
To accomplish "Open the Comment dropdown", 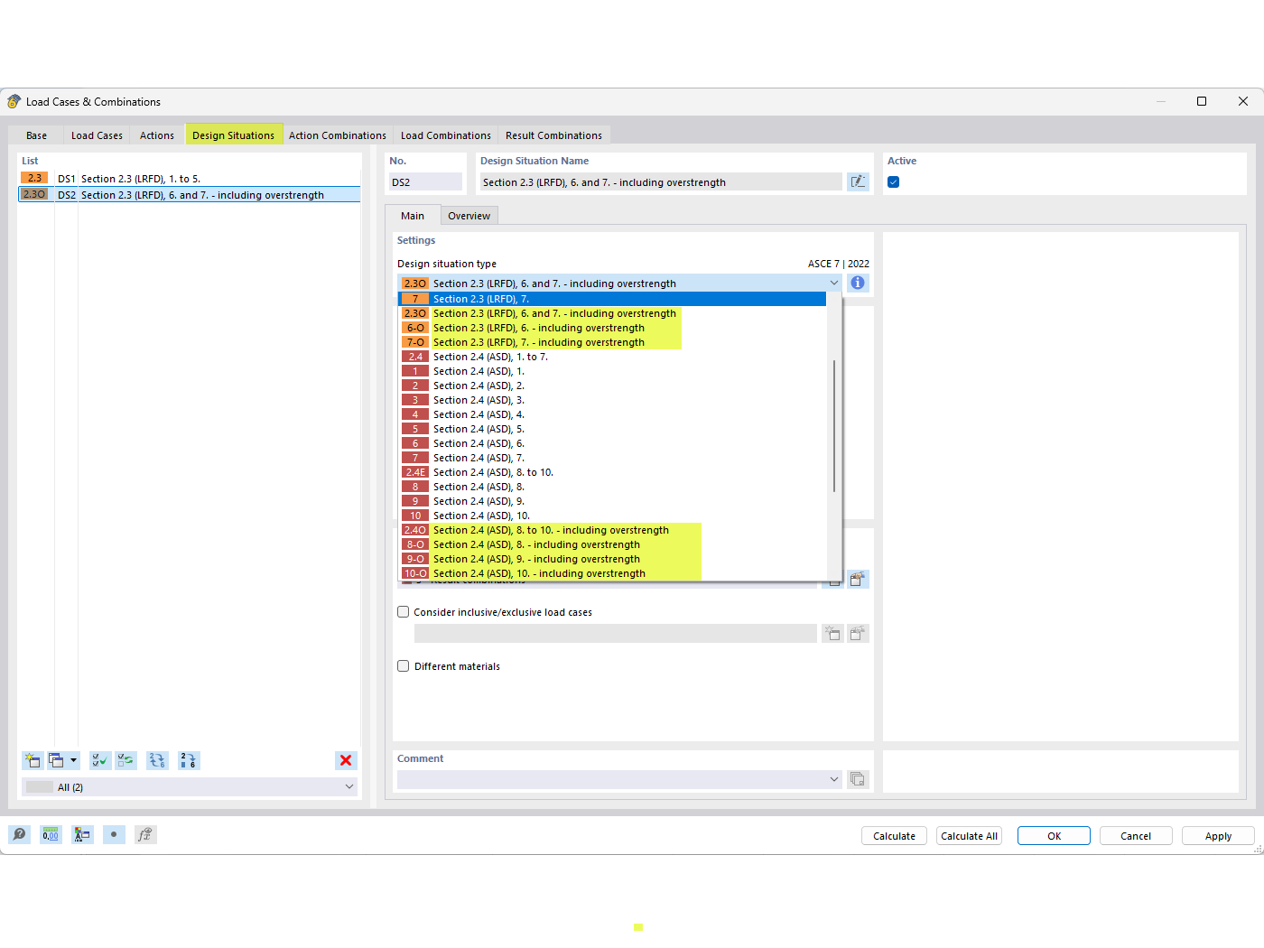I will click(833, 778).
